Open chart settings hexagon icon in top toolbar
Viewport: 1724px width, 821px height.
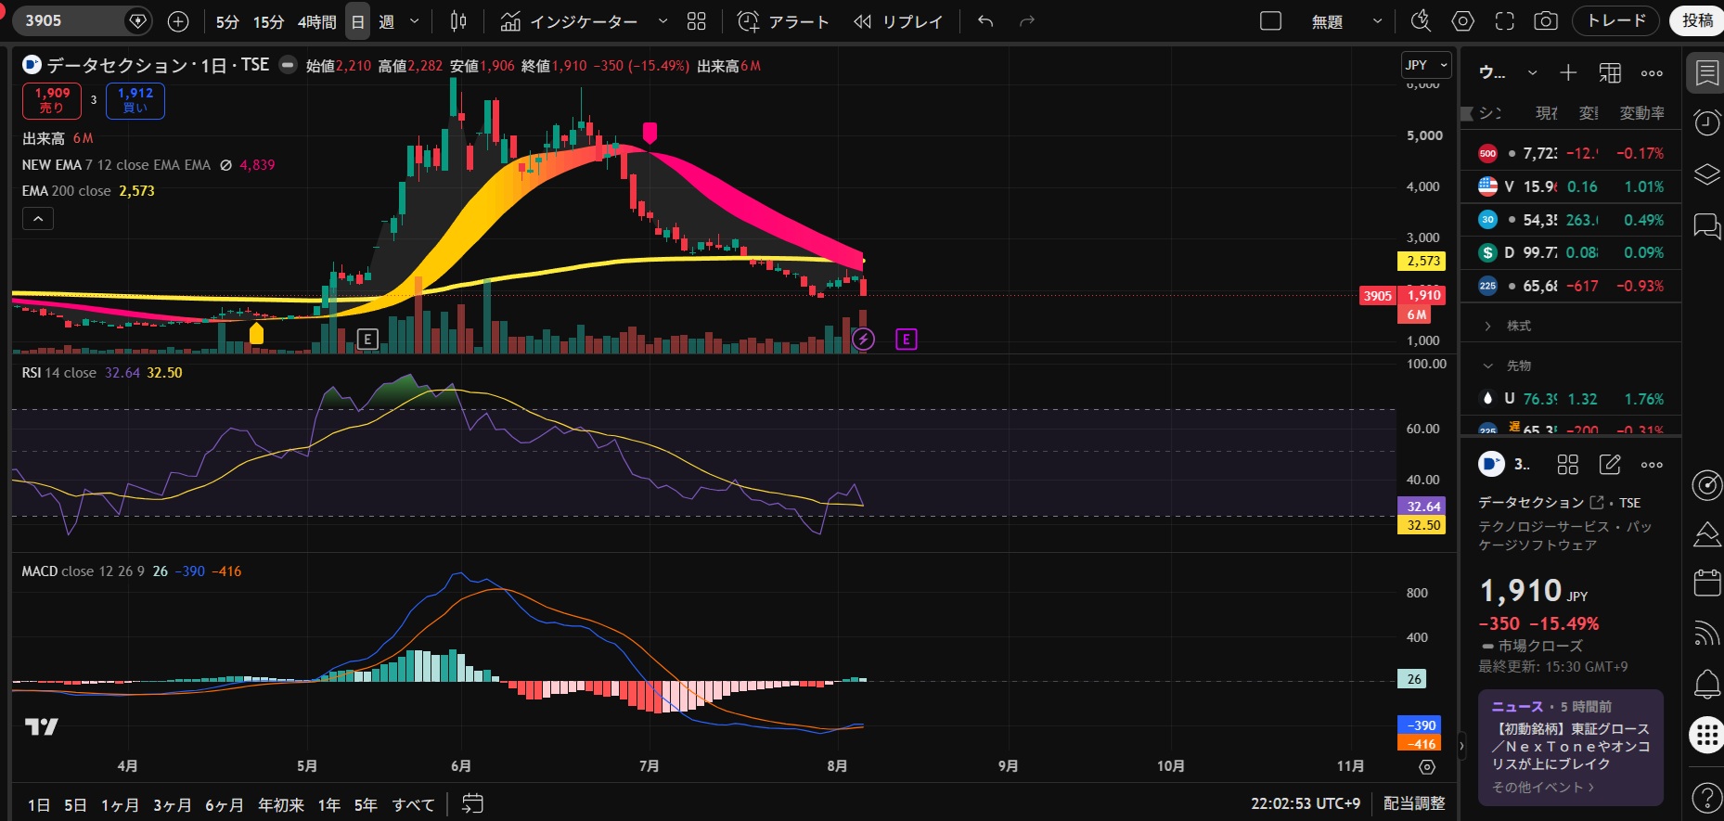click(1463, 21)
